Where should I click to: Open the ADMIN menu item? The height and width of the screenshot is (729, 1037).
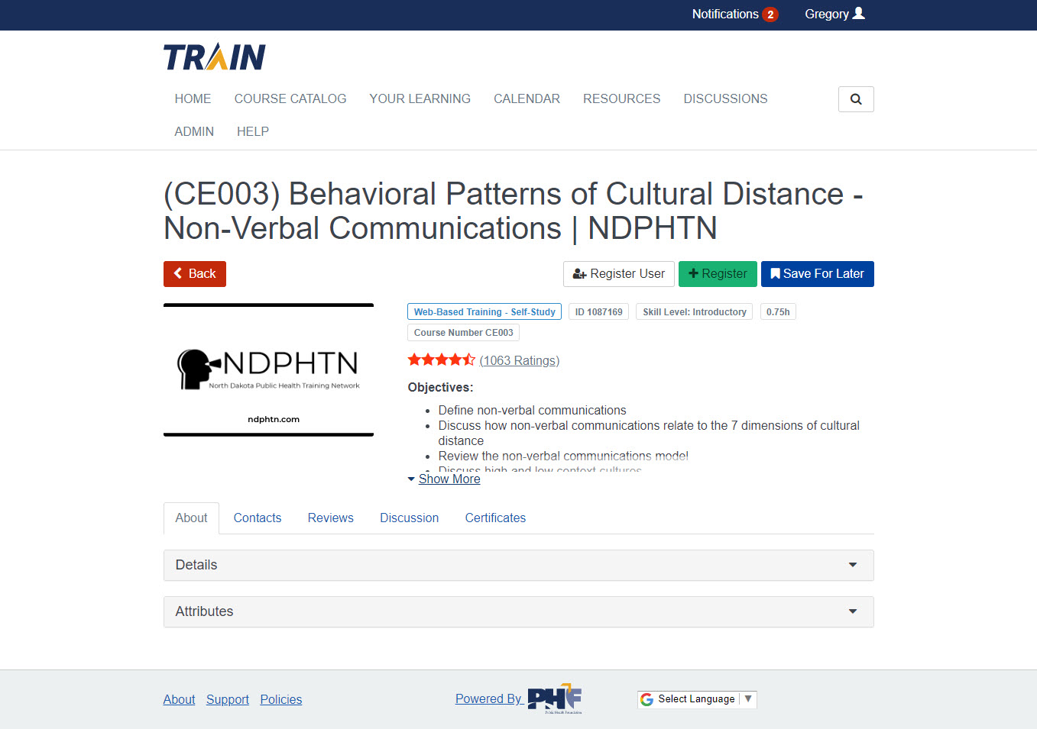pos(194,131)
